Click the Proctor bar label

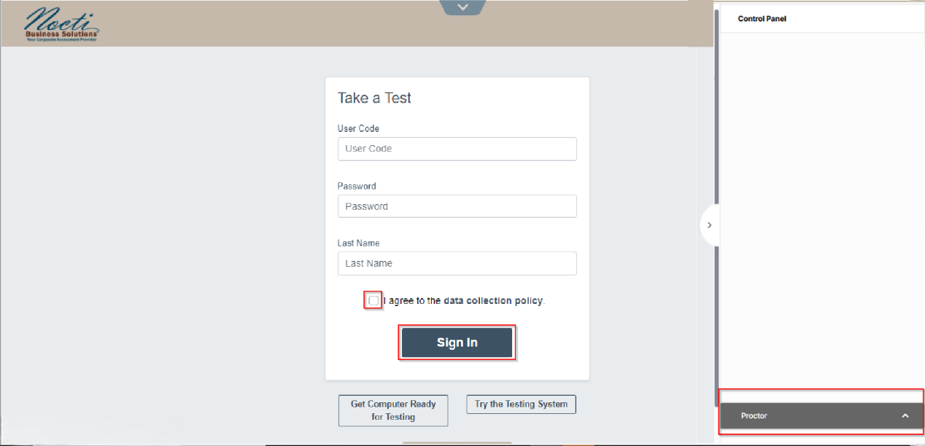click(754, 416)
